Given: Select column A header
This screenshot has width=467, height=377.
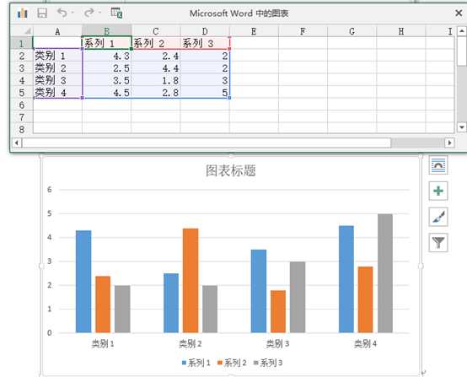Looking at the screenshot, I should (x=57, y=31).
